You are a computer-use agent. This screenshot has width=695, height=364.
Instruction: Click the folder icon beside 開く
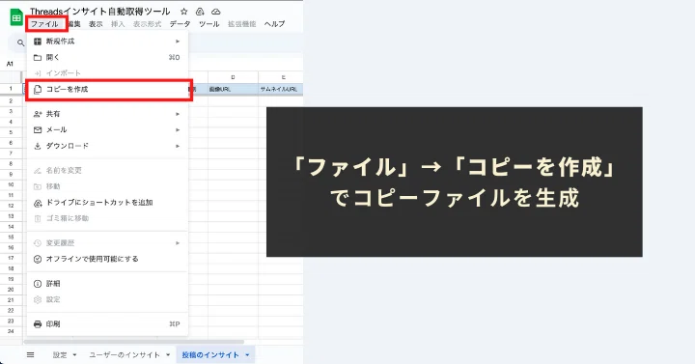click(x=38, y=57)
